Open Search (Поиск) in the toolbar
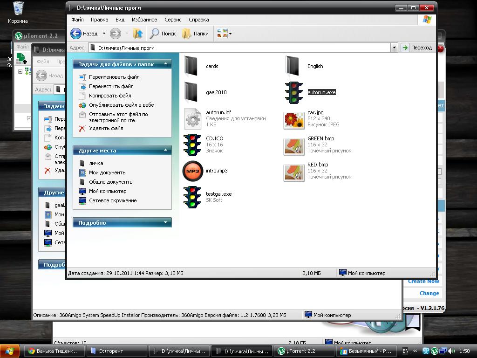Viewport: 477px width, 358px height. 163,34
